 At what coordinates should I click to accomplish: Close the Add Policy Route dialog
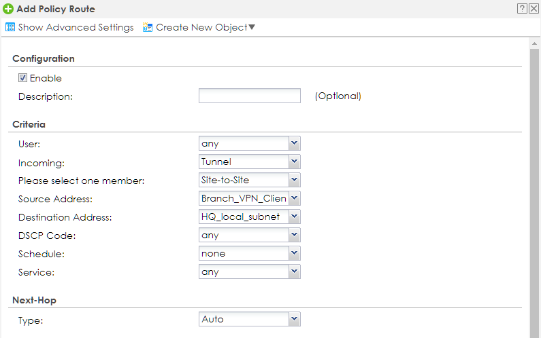(533, 9)
